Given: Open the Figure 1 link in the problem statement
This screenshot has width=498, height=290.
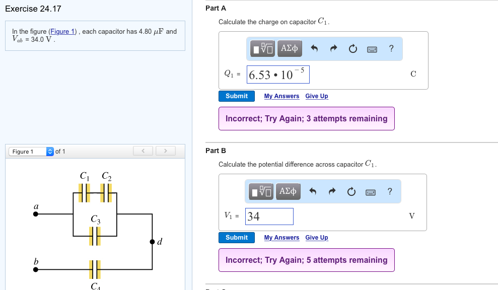Looking at the screenshot, I should (62, 31).
